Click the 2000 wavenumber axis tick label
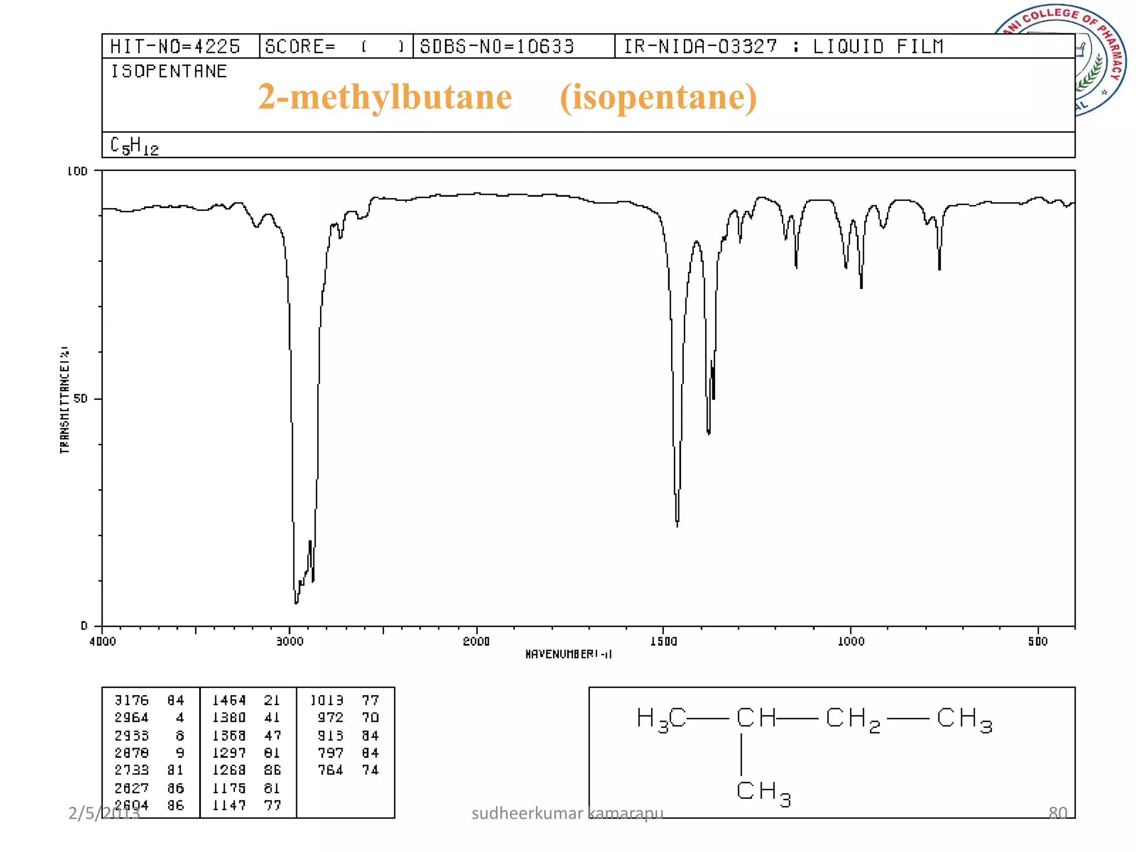Image resolution: width=1136 pixels, height=852 pixels. (x=476, y=642)
